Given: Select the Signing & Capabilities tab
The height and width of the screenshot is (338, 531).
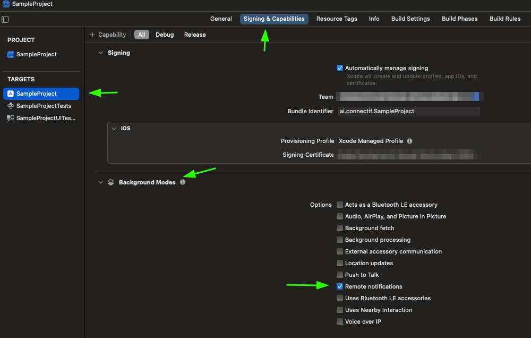Looking at the screenshot, I should (274, 19).
